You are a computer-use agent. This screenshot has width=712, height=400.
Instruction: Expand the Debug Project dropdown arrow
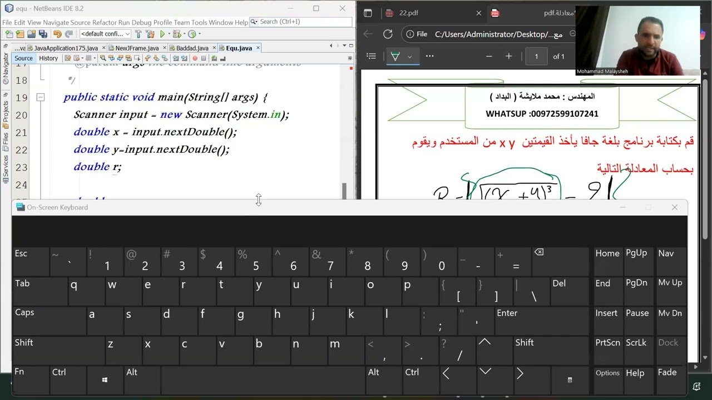[185, 34]
